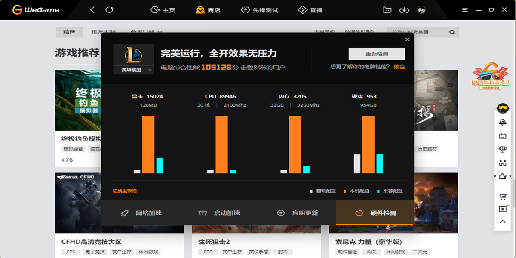The height and width of the screenshot is (258, 516).
Task: Click the sidebar mascot avatar icon
Action: pos(502,108)
